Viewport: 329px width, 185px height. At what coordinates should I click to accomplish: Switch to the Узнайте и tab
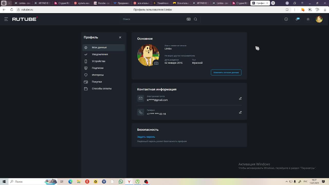(x=161, y=3)
